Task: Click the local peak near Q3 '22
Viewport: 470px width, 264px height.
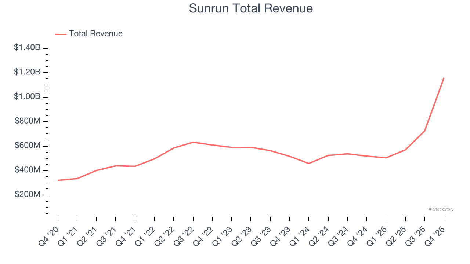Action: [193, 142]
